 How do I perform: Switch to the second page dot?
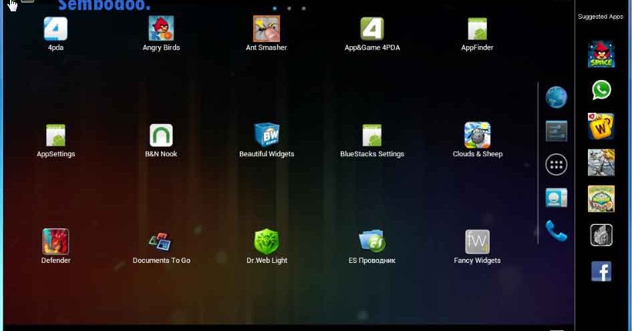(289, 8)
